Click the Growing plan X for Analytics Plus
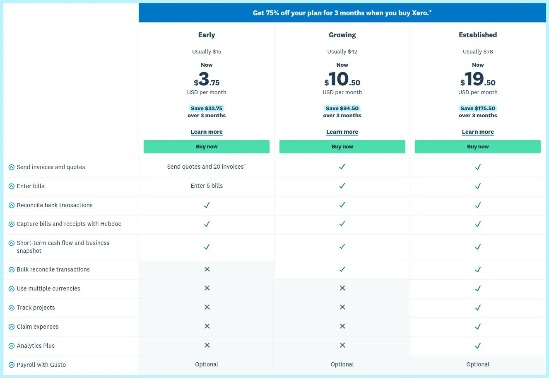549x378 pixels. pyautogui.click(x=342, y=345)
